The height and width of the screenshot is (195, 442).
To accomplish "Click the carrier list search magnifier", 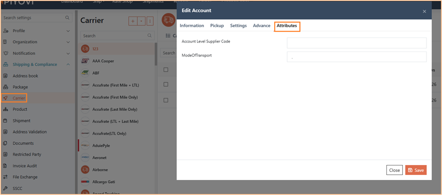I will pos(150,35).
